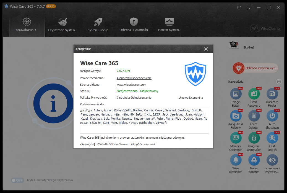Screen dimensions: 287x193
Task: Click the WiseCleaner logo in header
Action: pos(265,28)
